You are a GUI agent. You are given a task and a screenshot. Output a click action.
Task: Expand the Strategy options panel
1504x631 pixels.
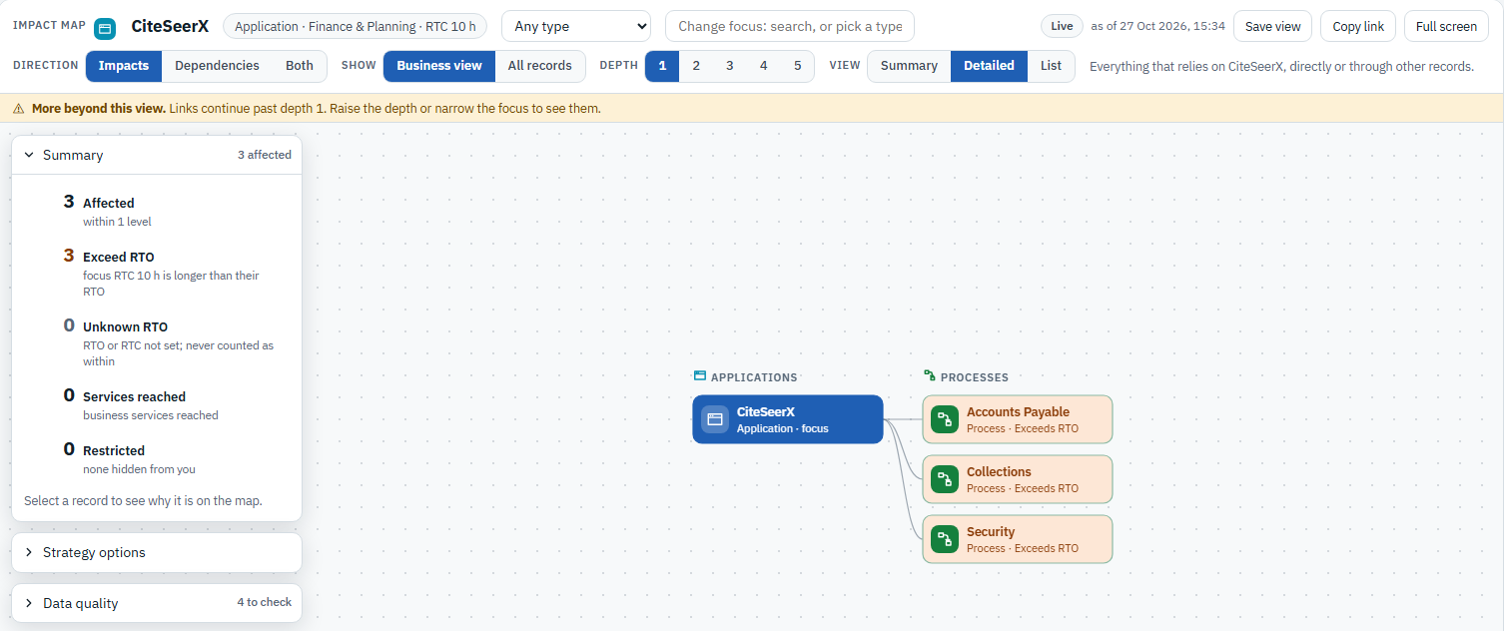pos(157,552)
